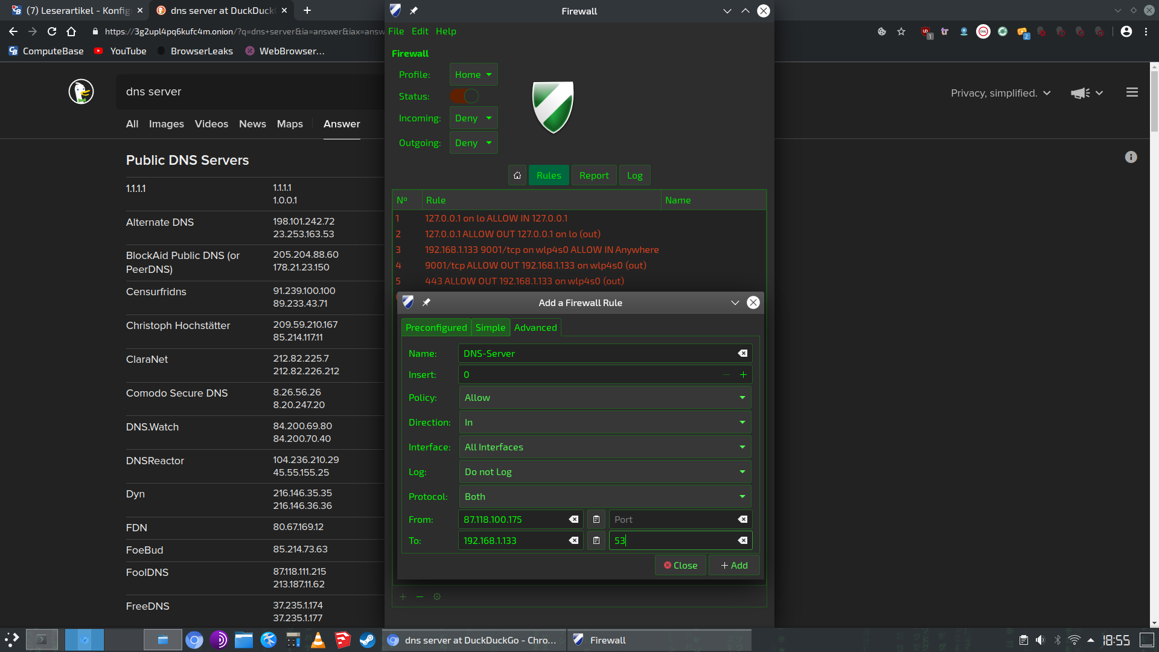Click the paste icon next to From address
This screenshot has height=652, width=1159.
(596, 519)
